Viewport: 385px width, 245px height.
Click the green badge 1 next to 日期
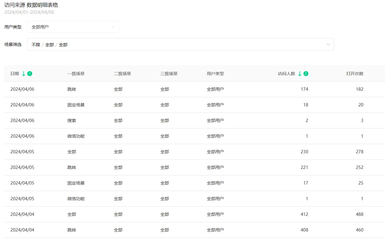pyautogui.click(x=30, y=74)
